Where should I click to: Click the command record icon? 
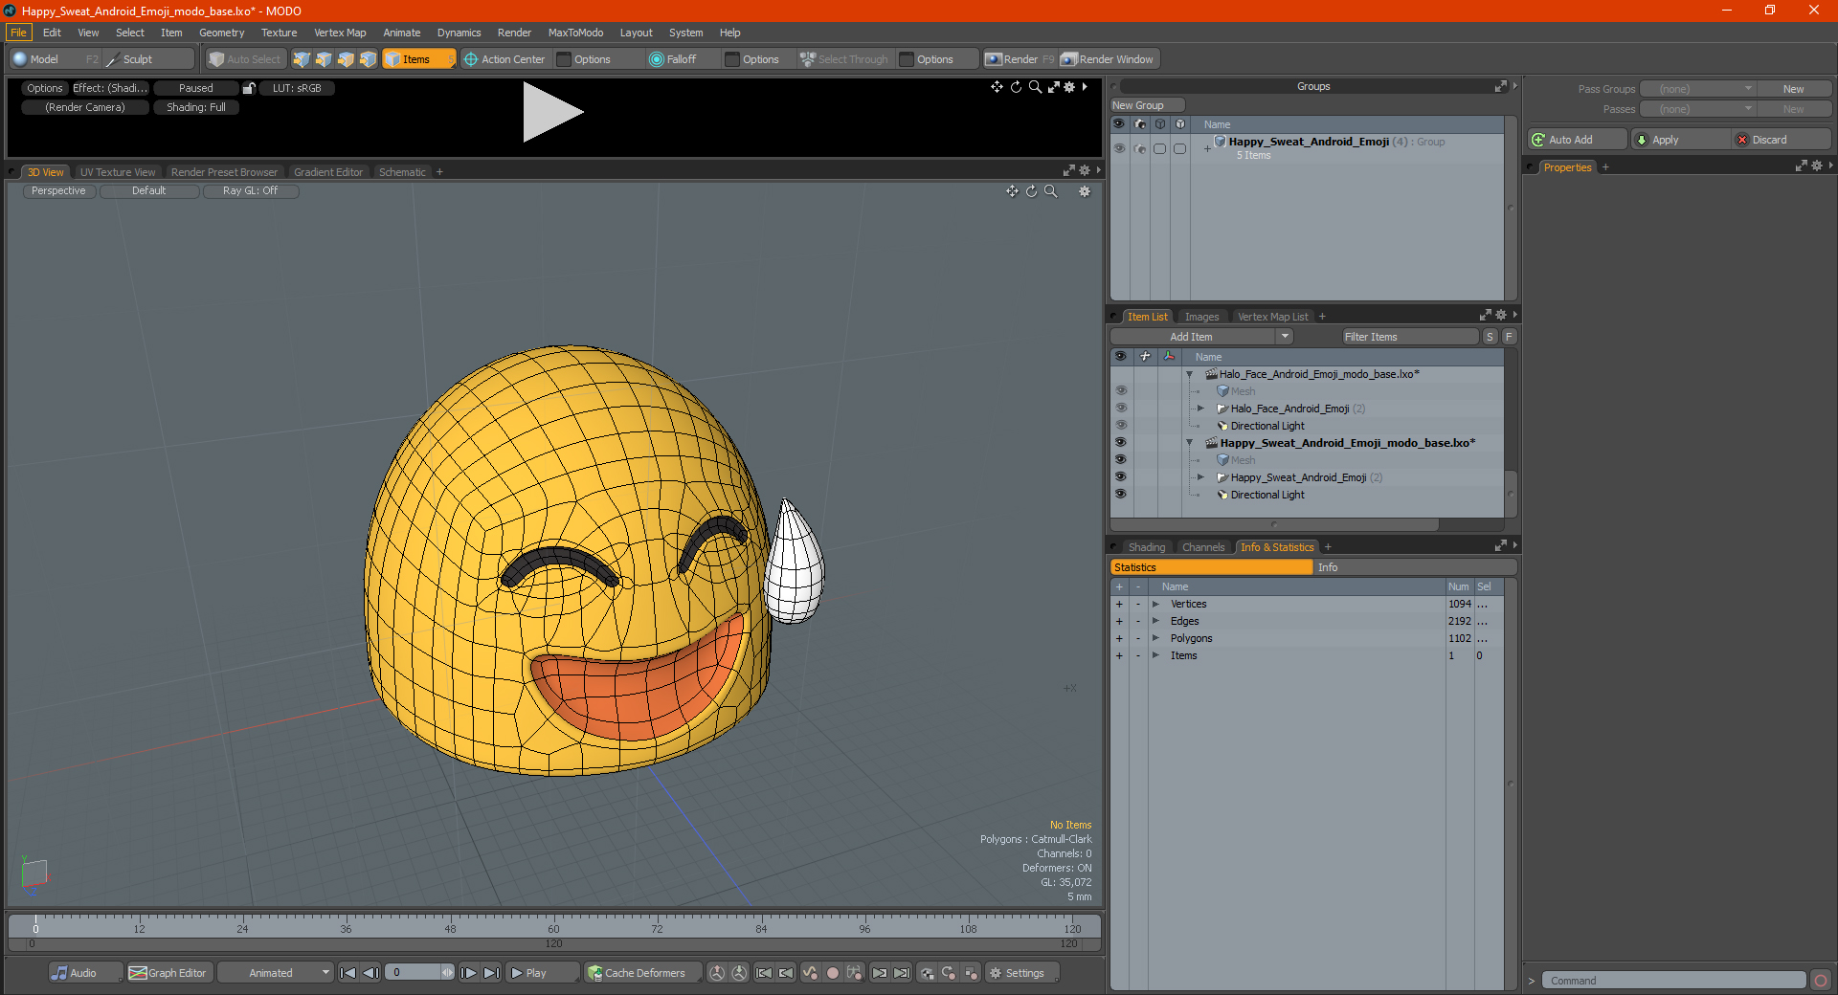click(x=1821, y=981)
